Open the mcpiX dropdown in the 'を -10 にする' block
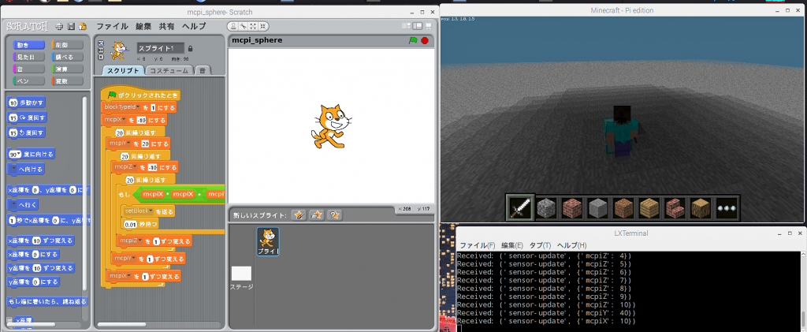The width and height of the screenshot is (807, 332). pos(125,119)
